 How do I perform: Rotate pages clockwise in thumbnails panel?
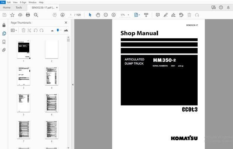[x=42, y=30]
